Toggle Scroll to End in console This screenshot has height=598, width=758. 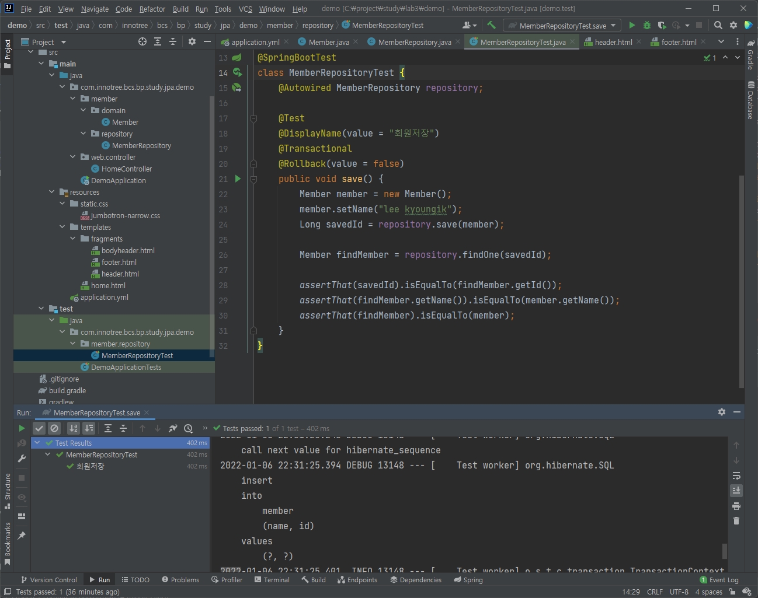(736, 490)
